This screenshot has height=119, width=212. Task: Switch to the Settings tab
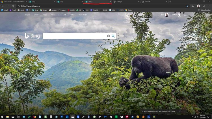[126, 2]
